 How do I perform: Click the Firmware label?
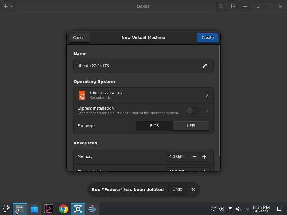tap(86, 126)
